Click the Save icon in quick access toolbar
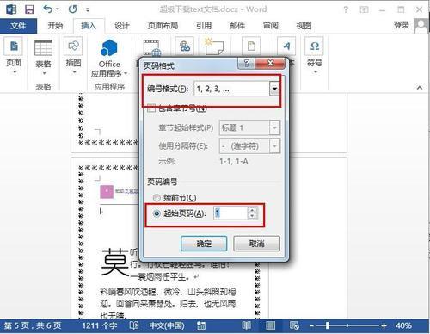Screen dimensions: 430x334 click(29, 9)
